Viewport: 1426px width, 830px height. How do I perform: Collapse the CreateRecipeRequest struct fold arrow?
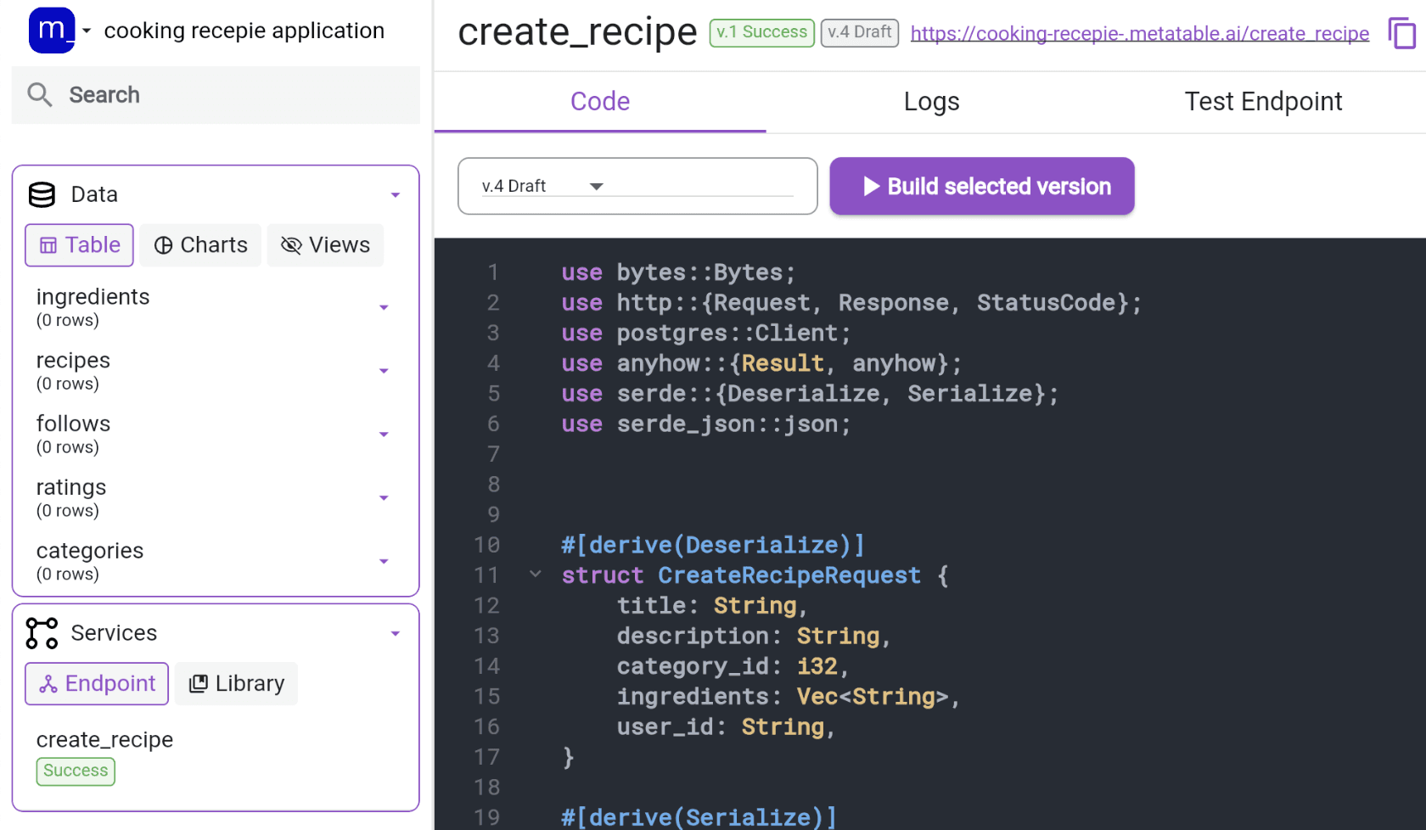(536, 575)
